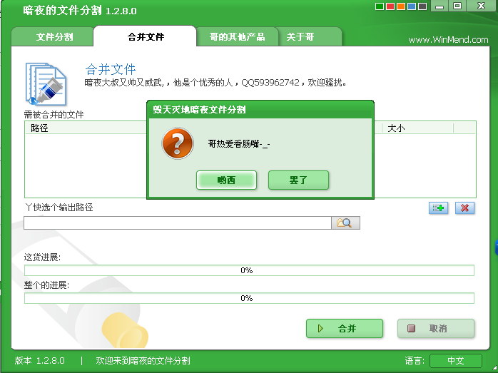Click the 合并 start button
498x373 pixels.
pyautogui.click(x=345, y=328)
